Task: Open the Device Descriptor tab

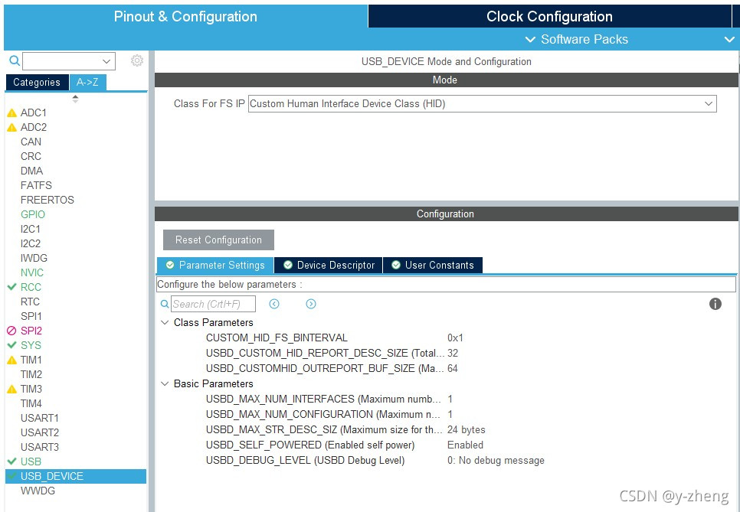Action: tap(329, 265)
